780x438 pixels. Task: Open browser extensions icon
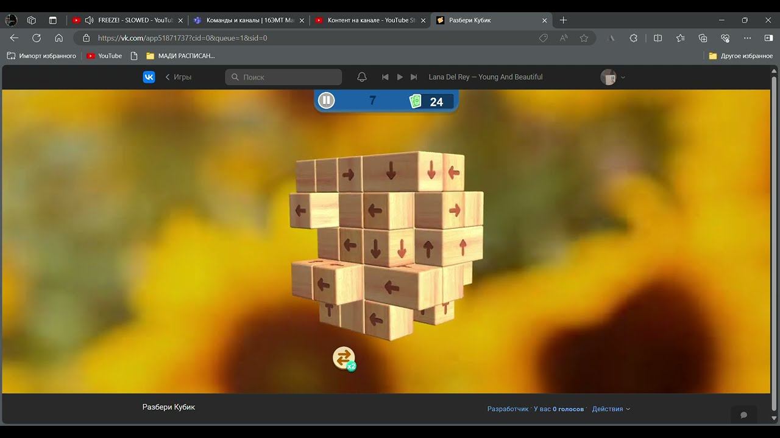[634, 38]
